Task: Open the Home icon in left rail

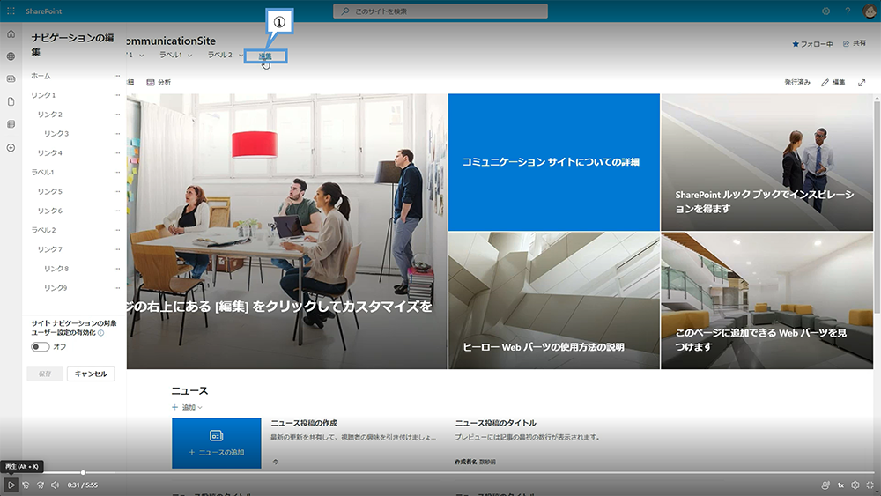Action: (x=11, y=33)
